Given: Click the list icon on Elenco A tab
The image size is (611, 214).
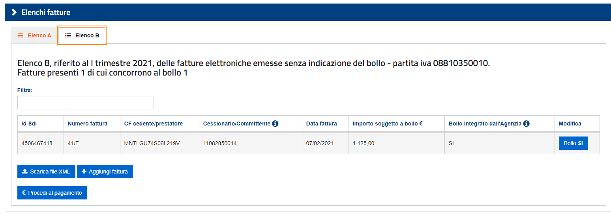Looking at the screenshot, I should 21,35.
